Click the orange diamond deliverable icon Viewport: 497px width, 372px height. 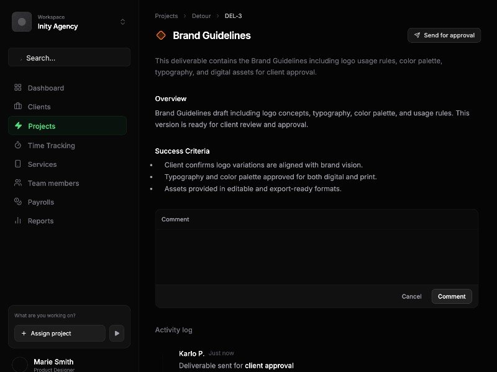161,35
